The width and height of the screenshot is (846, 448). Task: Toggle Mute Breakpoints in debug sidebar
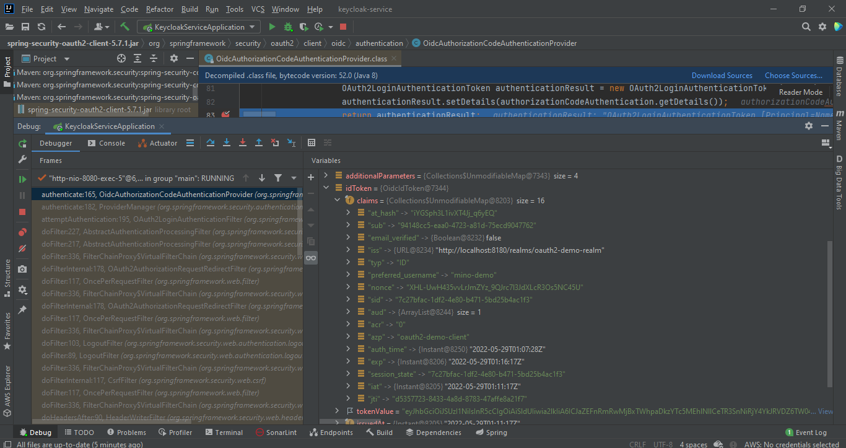pyautogui.click(x=22, y=248)
